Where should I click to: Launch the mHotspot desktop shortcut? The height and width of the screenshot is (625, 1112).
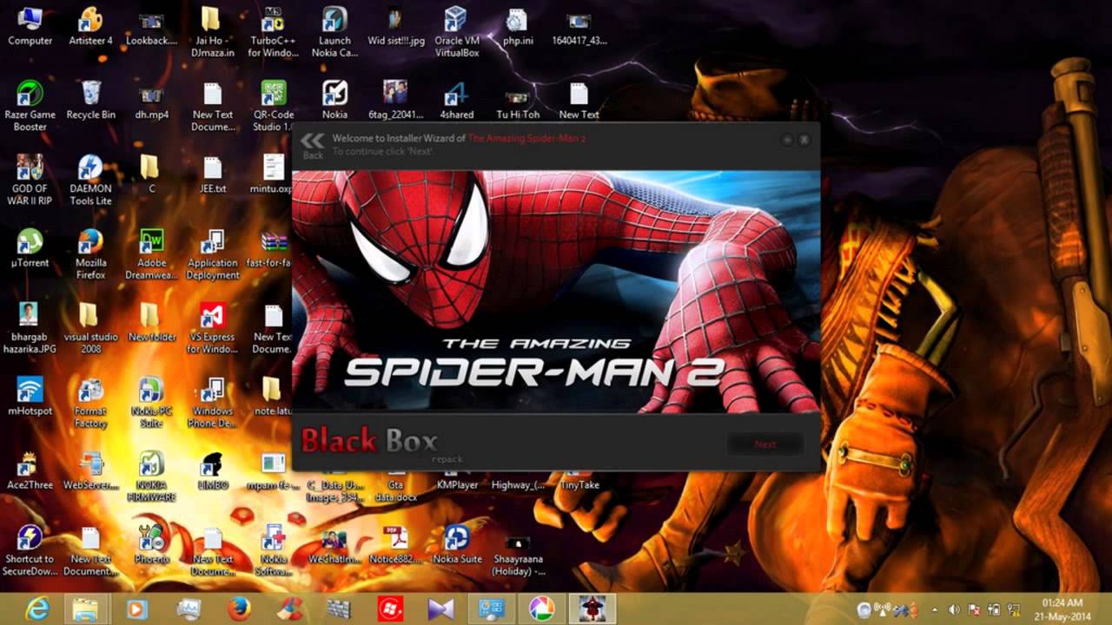(x=30, y=396)
